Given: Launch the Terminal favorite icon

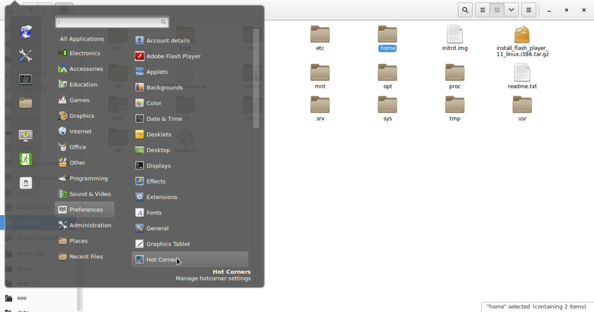Looking at the screenshot, I should [26, 79].
